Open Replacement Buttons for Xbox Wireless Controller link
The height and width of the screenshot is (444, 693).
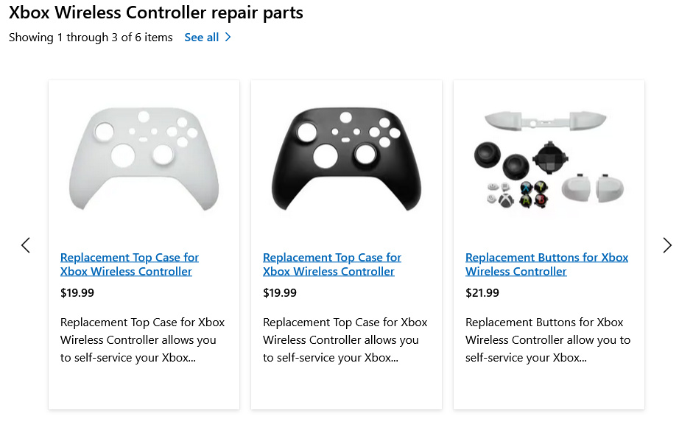(x=546, y=264)
